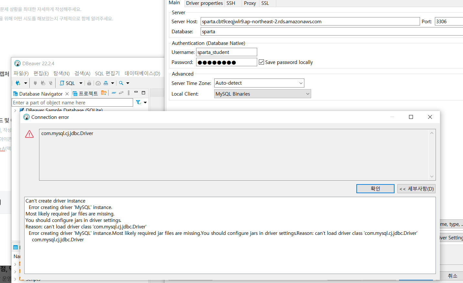Open the New Connection type dropdown arrow

pyautogui.click(x=26, y=83)
